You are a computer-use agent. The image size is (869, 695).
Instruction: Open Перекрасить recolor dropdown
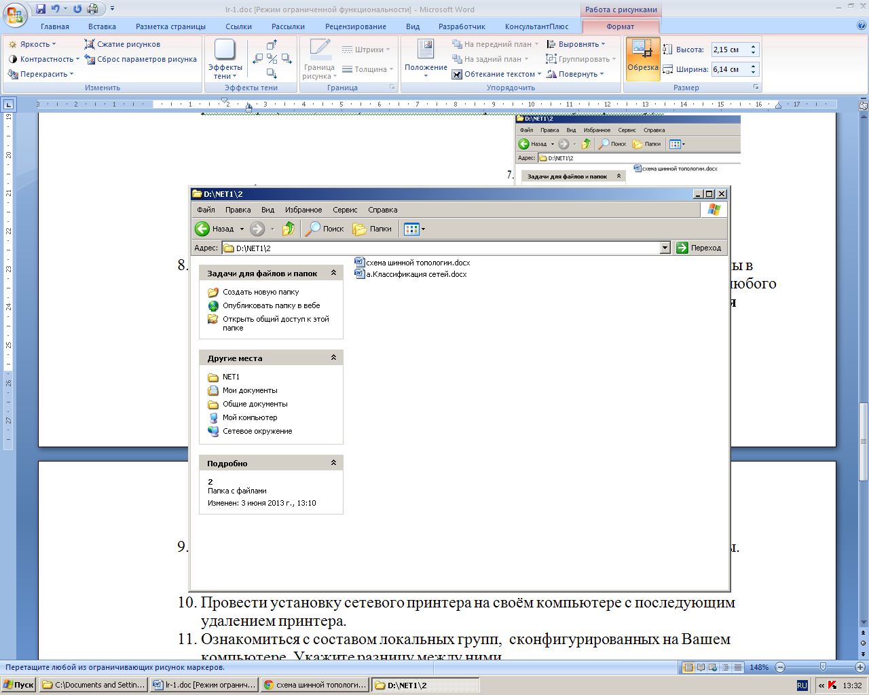point(41,74)
